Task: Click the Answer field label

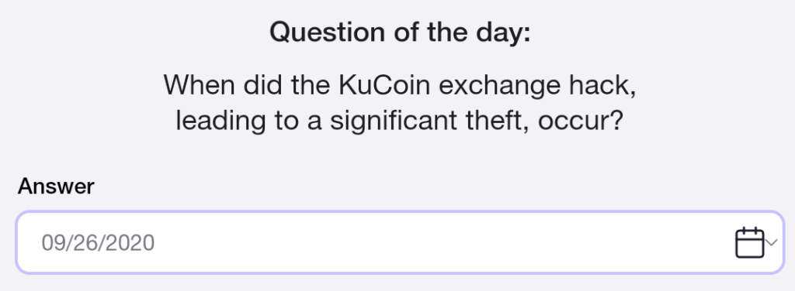Action: coord(56,187)
